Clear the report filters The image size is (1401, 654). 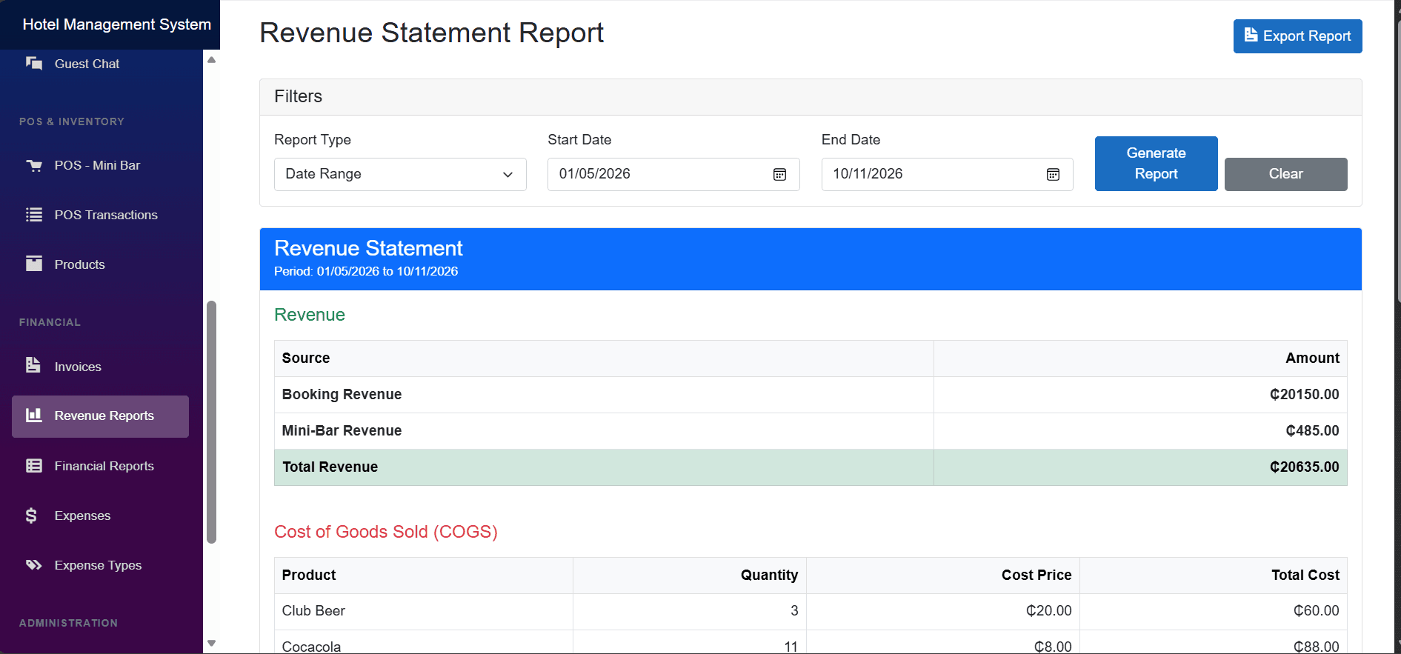coord(1285,174)
